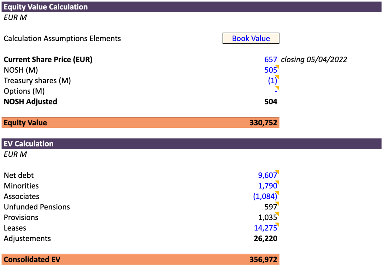The image size is (391, 270).
Task: Select the Net debt label
Action: [x=19, y=175]
